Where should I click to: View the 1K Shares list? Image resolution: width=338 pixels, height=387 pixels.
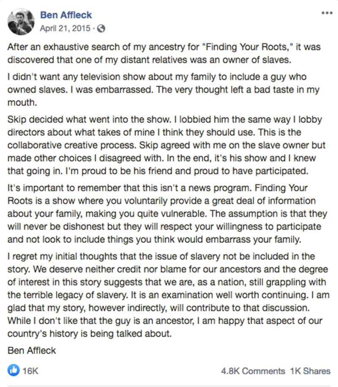pyautogui.click(x=310, y=371)
